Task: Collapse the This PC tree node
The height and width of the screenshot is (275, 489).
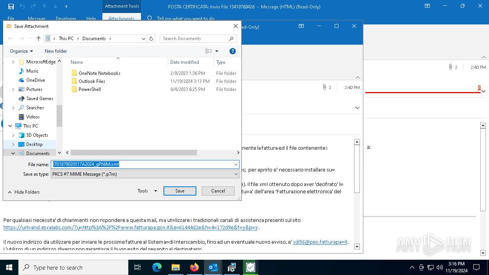Action: (x=10, y=126)
